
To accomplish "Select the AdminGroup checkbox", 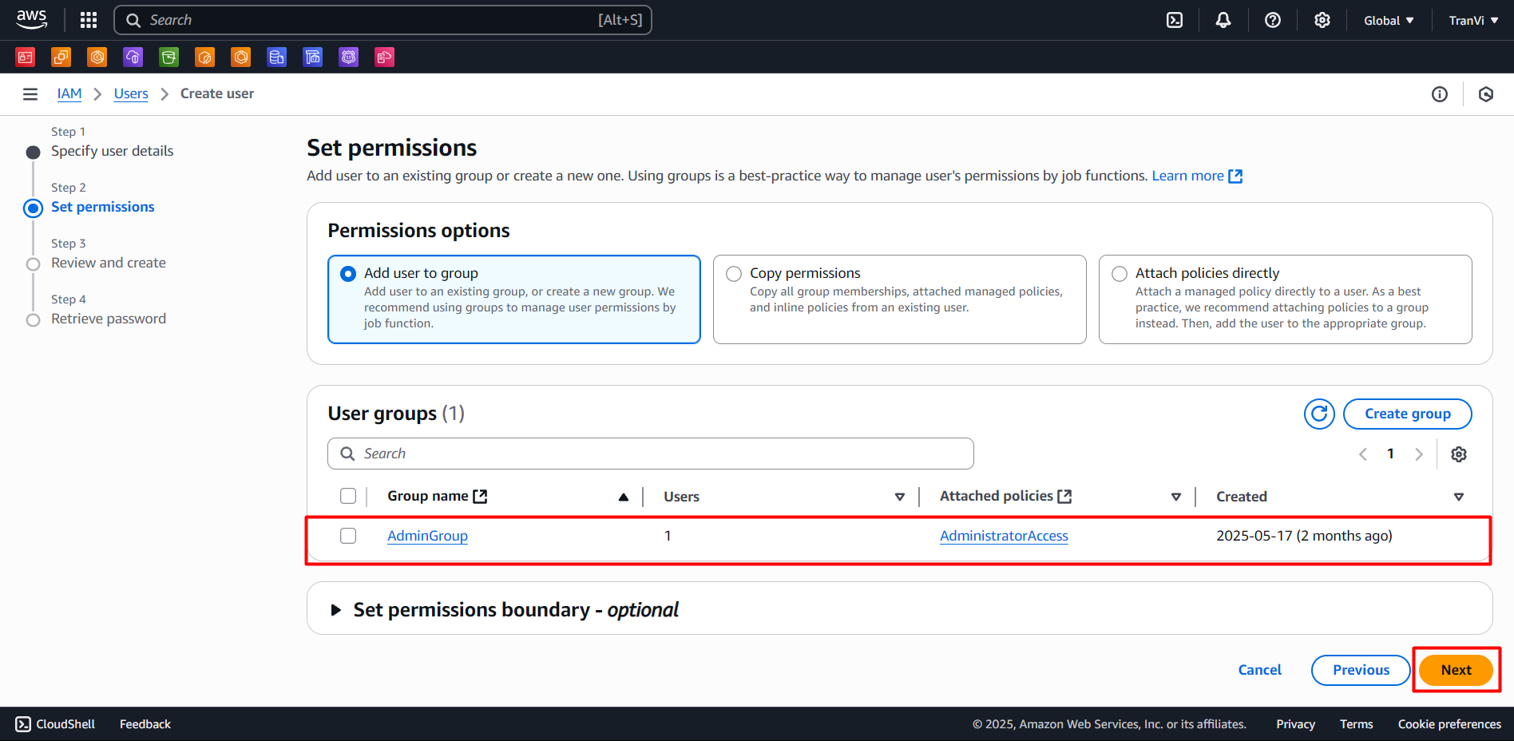I will (348, 536).
